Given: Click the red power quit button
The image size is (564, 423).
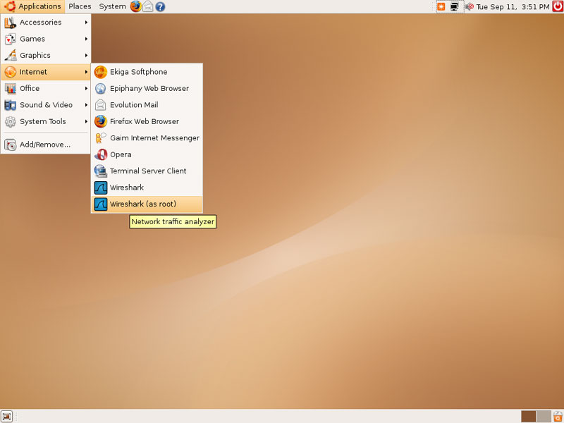Looking at the screenshot, I should tap(558, 6).
